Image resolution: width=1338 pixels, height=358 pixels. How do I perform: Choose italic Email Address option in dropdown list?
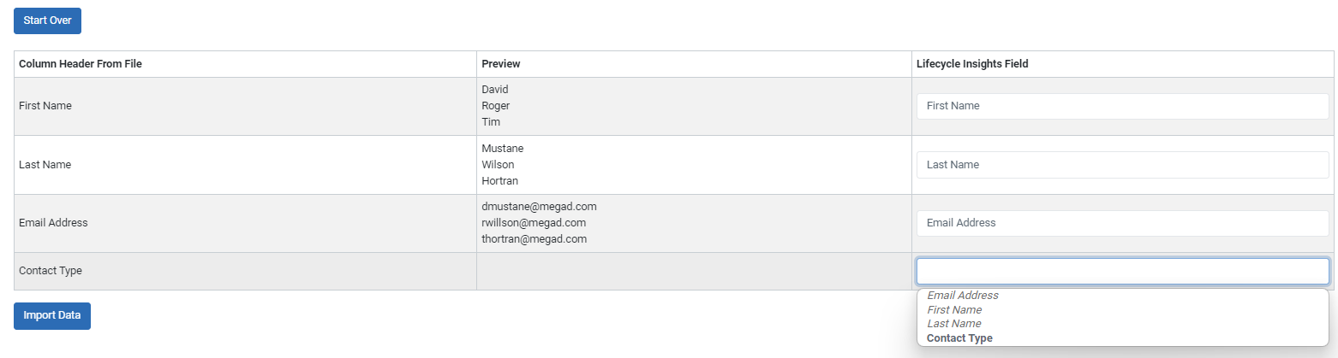click(963, 296)
